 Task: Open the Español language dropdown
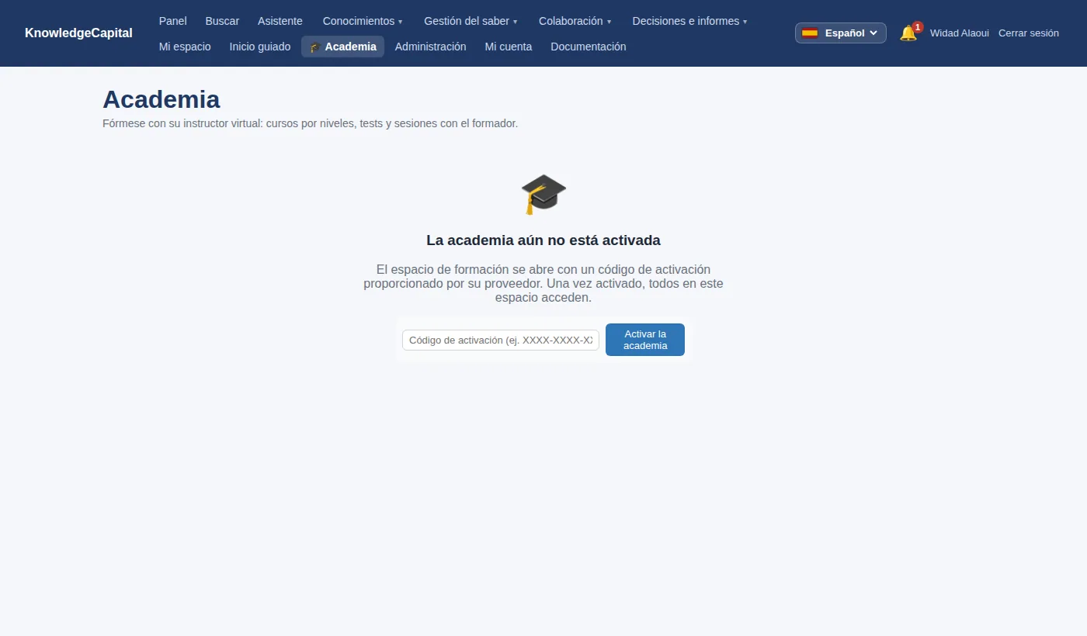point(840,33)
